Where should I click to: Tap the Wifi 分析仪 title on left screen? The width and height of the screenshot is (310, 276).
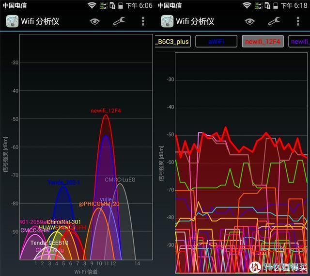(40, 21)
